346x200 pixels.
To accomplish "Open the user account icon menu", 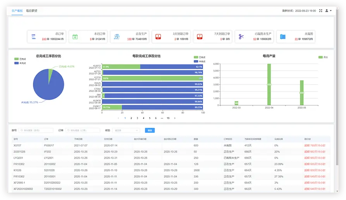I will [327, 10].
